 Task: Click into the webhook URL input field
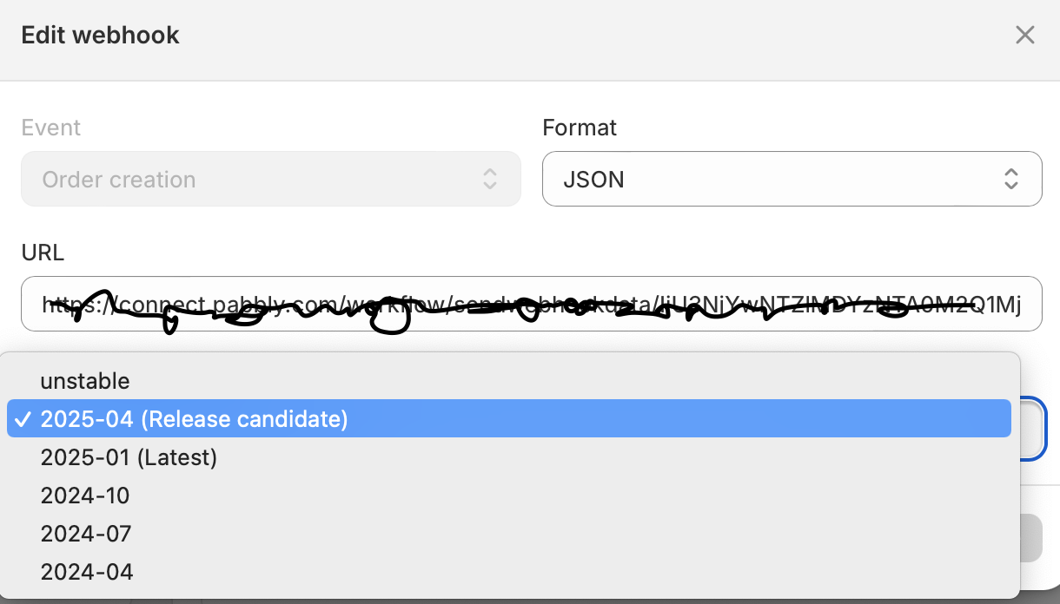[531, 304]
